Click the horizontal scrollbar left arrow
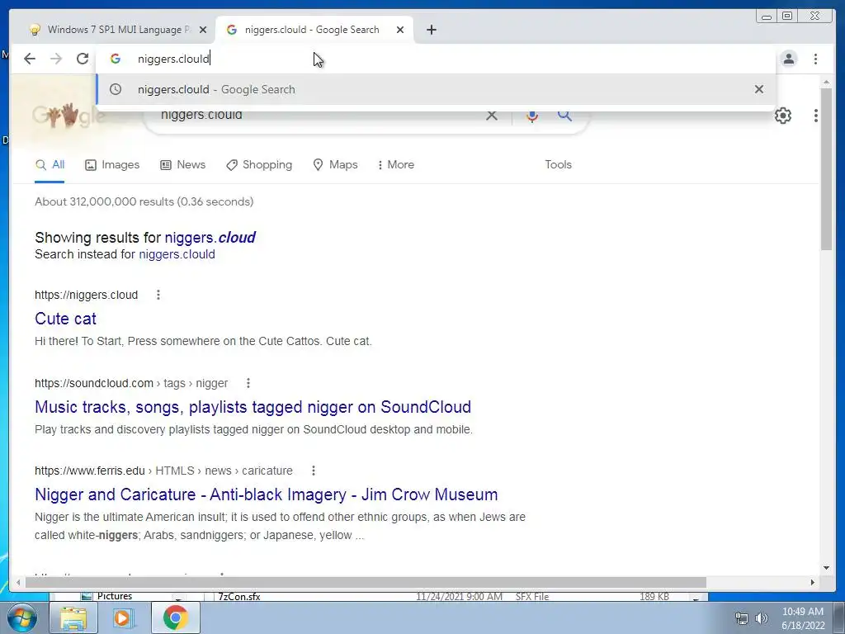Image resolution: width=845 pixels, height=634 pixels. 18,582
